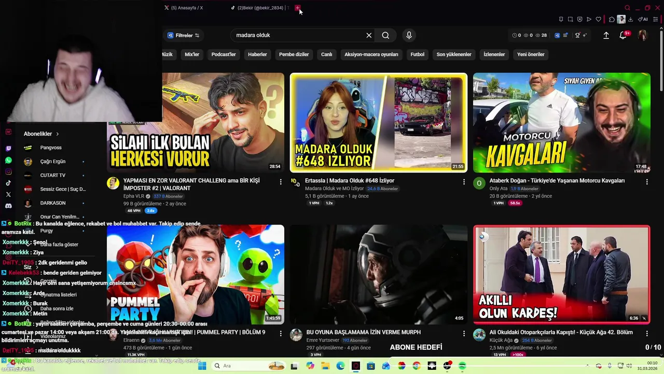Open Çağrı Ergün subscription channel
The height and width of the screenshot is (374, 664).
click(x=53, y=162)
